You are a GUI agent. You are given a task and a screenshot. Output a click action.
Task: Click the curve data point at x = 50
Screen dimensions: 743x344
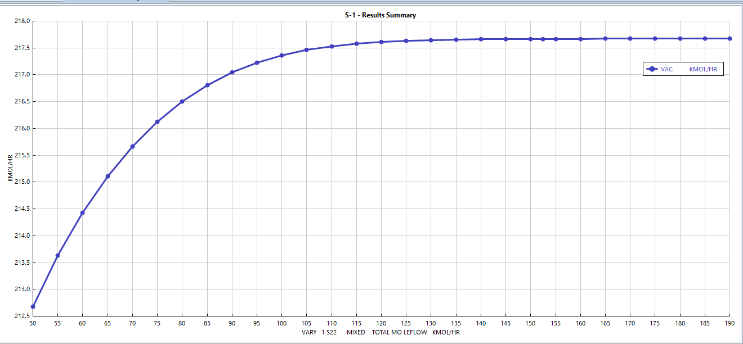[33, 306]
